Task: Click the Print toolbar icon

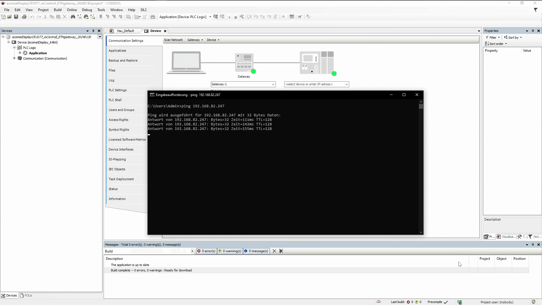Action: point(24,17)
